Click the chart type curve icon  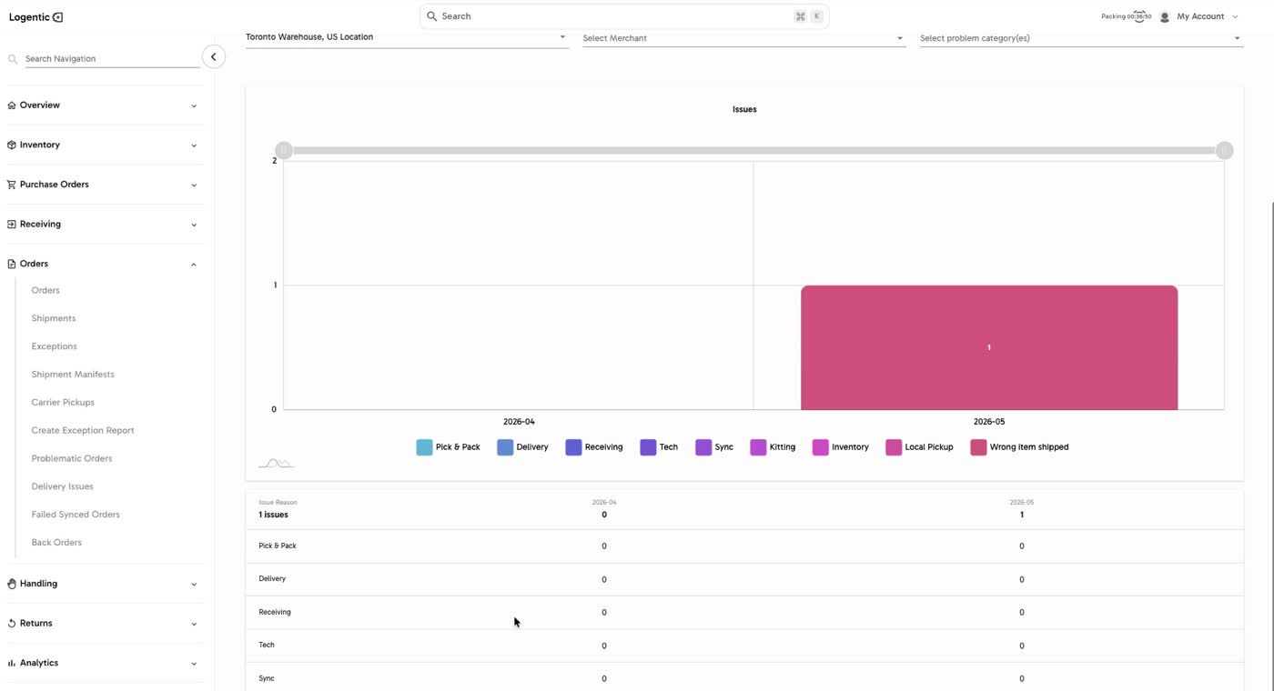(277, 464)
